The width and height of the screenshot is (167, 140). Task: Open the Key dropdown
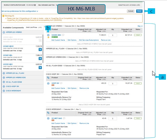[x=140, y=26]
